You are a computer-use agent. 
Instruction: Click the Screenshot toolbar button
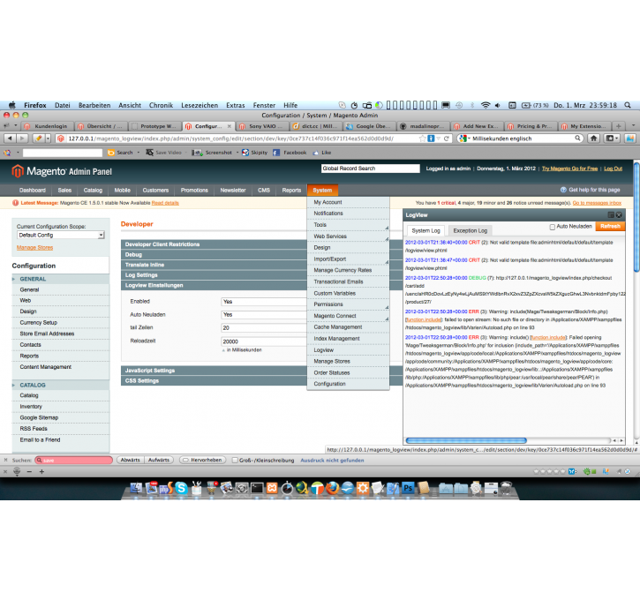[x=212, y=153]
